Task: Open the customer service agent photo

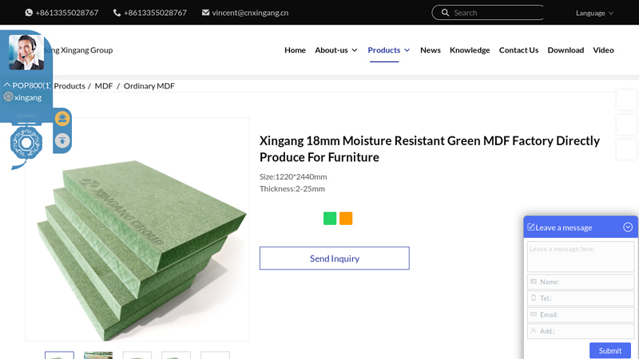Action: pyautogui.click(x=26, y=52)
